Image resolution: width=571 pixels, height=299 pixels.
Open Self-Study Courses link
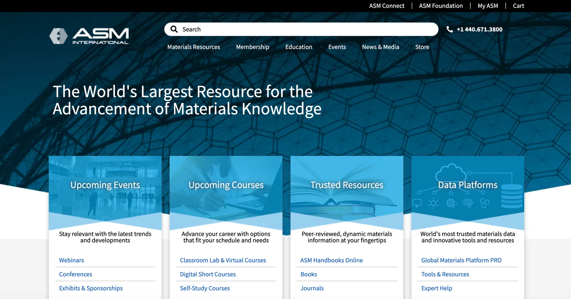tap(205, 288)
